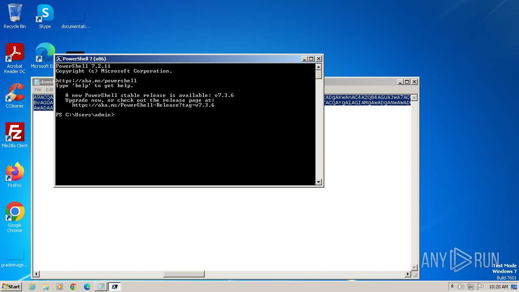519x292 pixels.
Task: Open the Windows Start menu
Action: (11, 286)
